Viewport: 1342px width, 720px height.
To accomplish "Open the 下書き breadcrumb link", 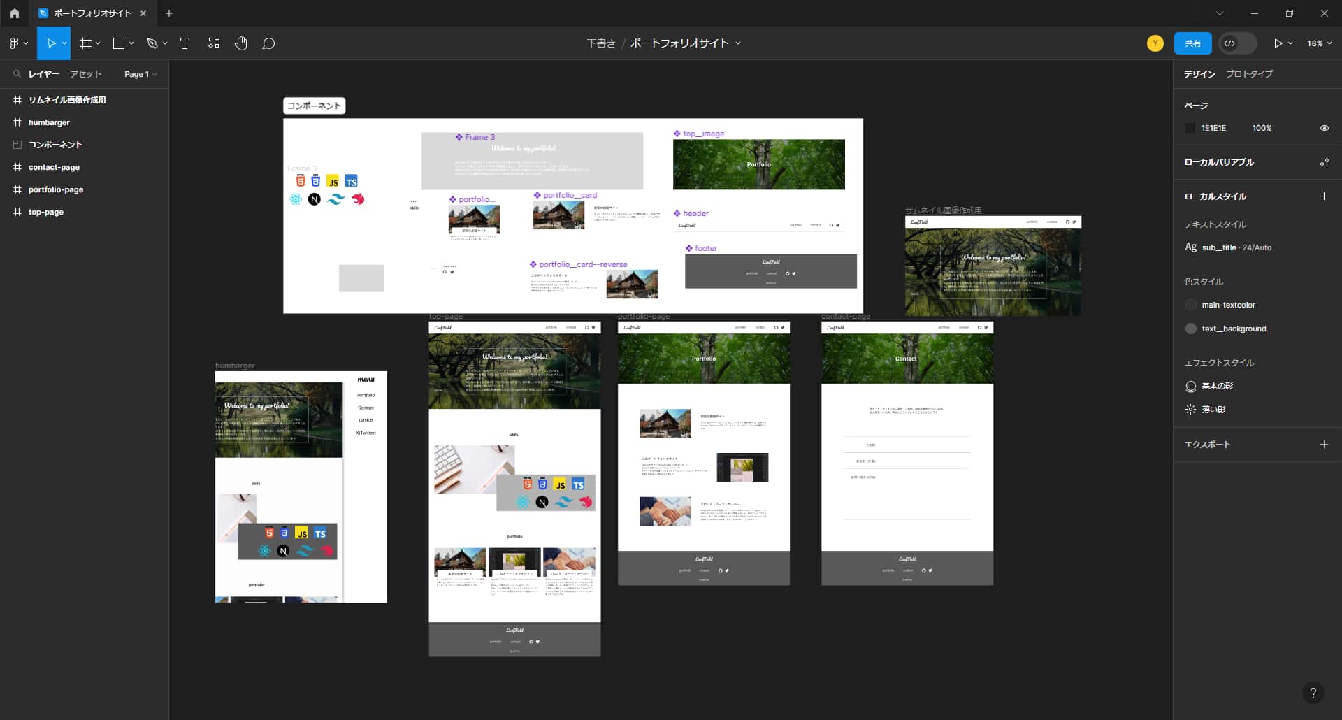I will 601,43.
